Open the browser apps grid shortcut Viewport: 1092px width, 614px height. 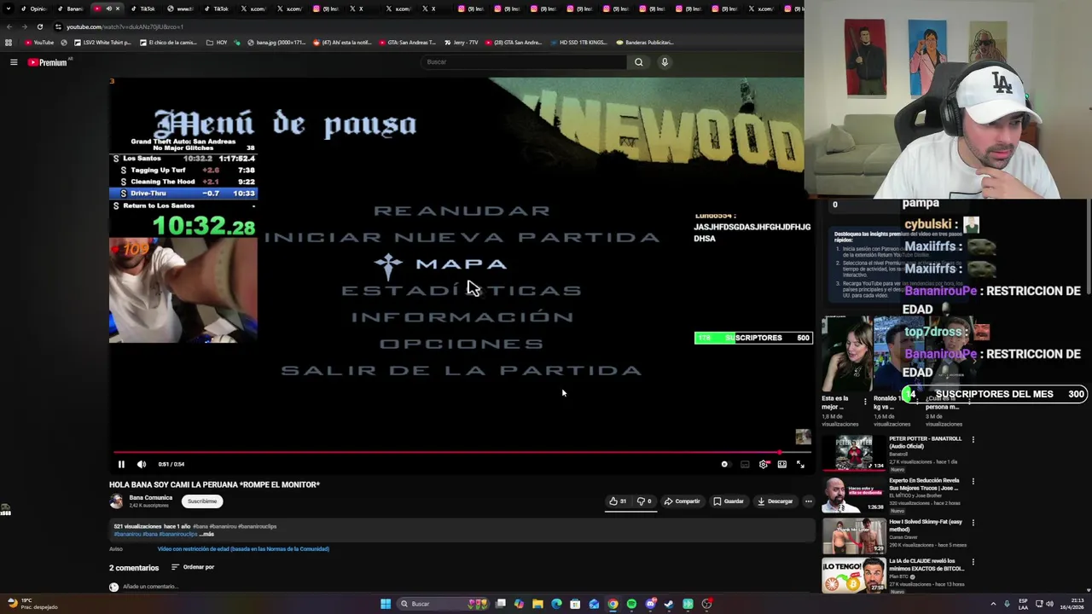pos(9,42)
